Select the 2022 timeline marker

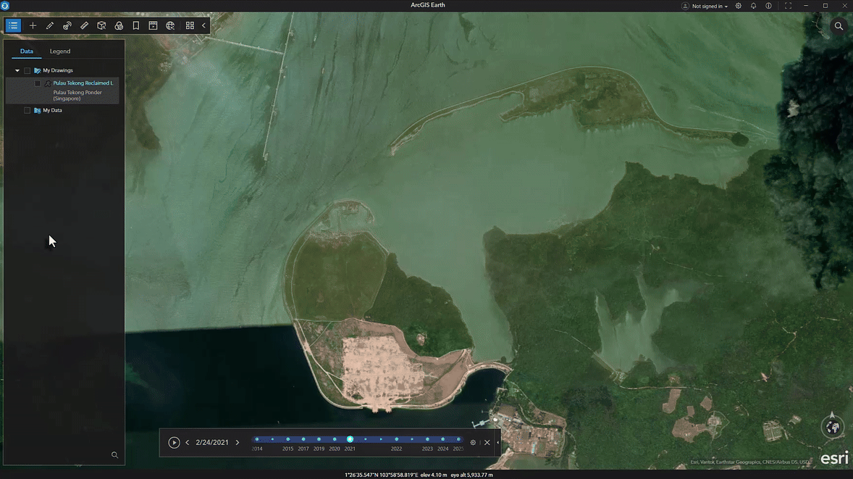(x=397, y=439)
